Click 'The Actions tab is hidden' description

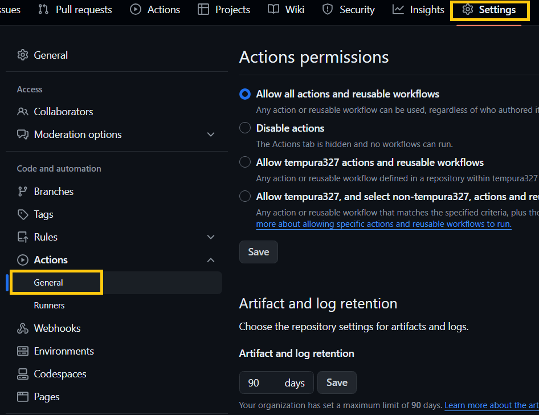354,144
